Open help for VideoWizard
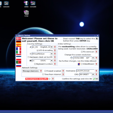The image size is (113, 113). [x=96, y=64]
